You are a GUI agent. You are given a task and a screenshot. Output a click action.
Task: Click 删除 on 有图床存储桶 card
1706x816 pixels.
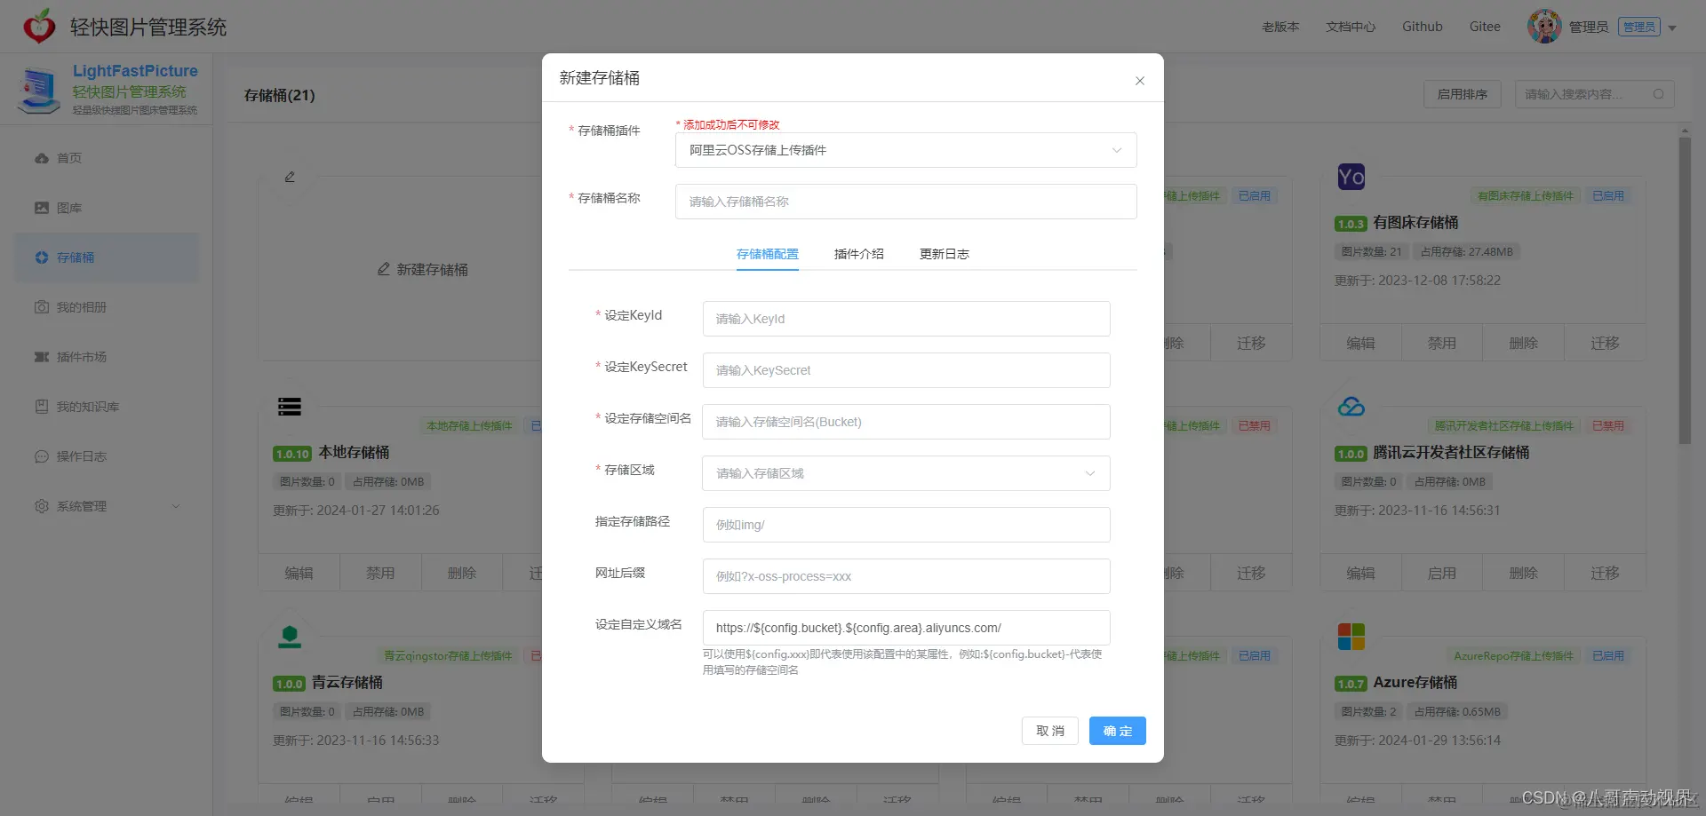point(1524,343)
